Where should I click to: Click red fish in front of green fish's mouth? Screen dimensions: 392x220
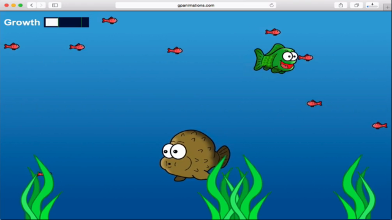306,57
